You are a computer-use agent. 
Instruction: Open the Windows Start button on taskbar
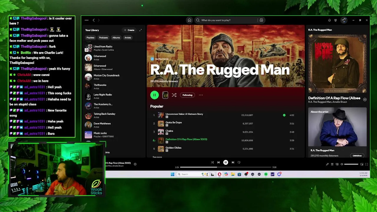[x=172, y=174]
